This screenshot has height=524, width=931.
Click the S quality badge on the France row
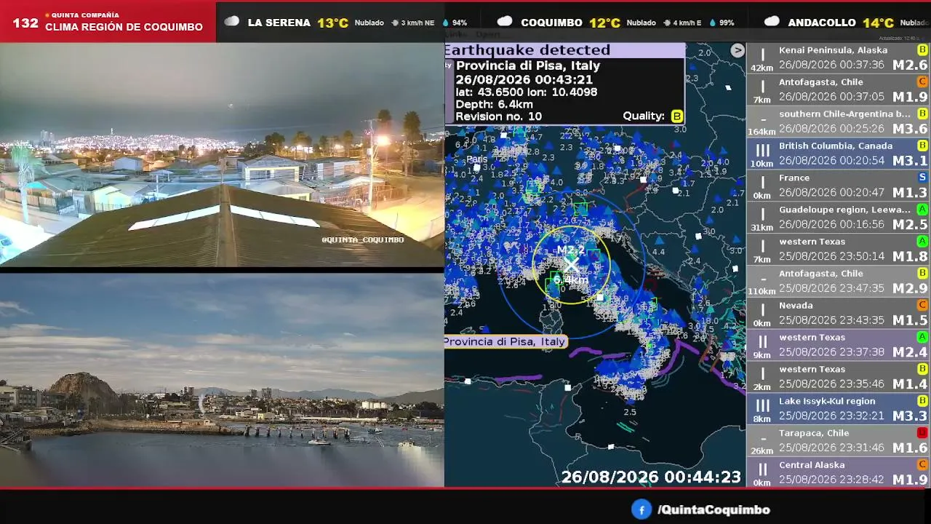[922, 177]
